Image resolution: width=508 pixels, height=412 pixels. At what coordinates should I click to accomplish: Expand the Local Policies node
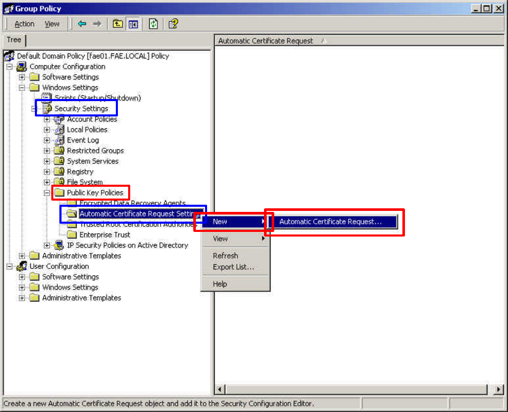point(47,130)
